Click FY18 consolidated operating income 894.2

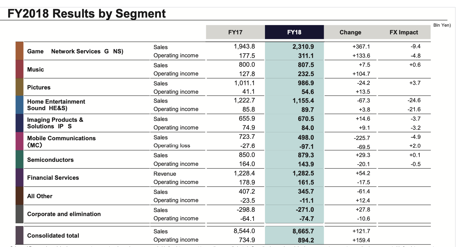tap(306, 240)
